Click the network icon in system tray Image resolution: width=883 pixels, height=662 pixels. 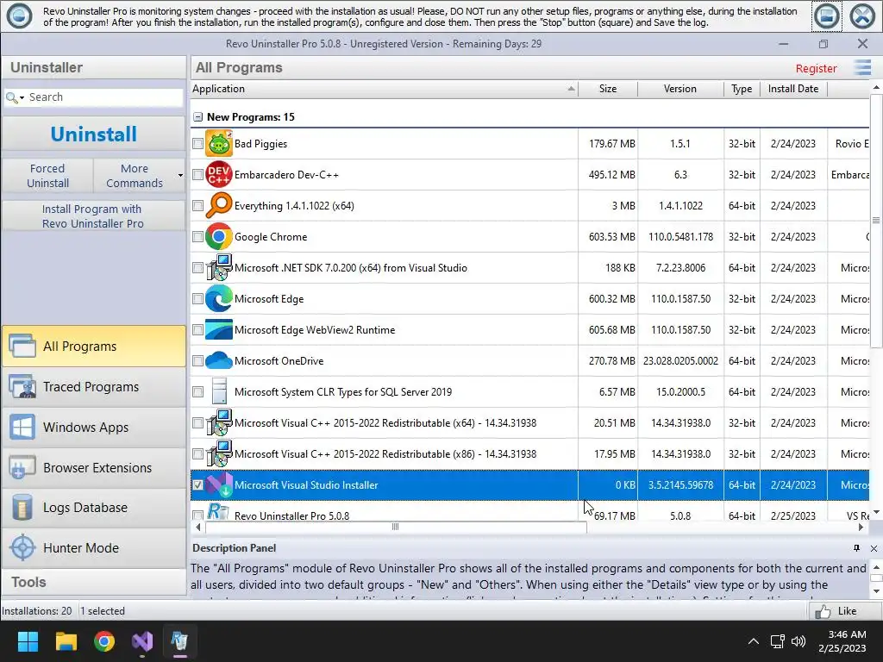tap(778, 641)
